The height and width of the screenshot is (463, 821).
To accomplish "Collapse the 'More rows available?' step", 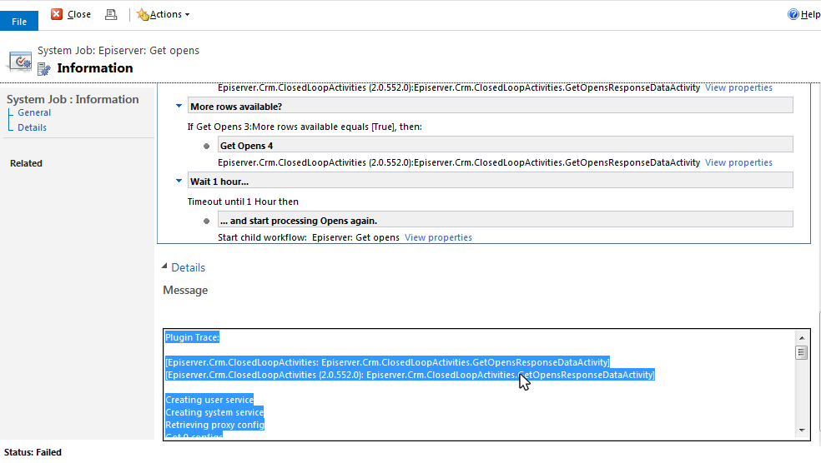I will [x=179, y=107].
